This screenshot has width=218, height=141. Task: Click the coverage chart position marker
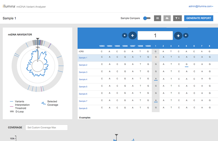coord(116,135)
